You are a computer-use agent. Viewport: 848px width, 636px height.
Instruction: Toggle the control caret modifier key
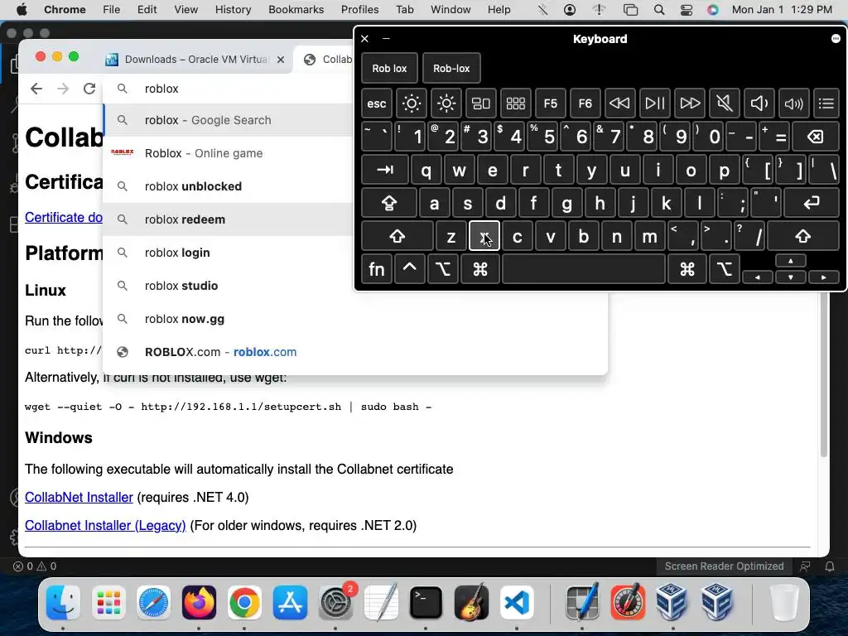(409, 269)
